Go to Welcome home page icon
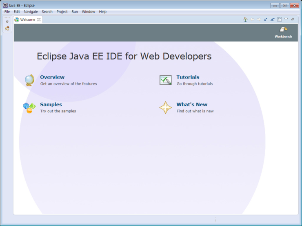Image resolution: width=302 pixels, height=226 pixels. (x=245, y=20)
